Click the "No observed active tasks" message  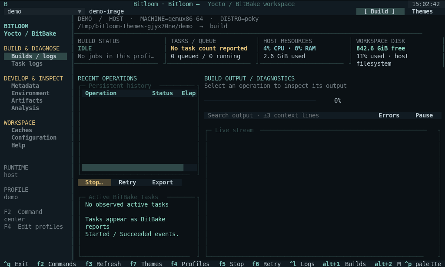127,204
